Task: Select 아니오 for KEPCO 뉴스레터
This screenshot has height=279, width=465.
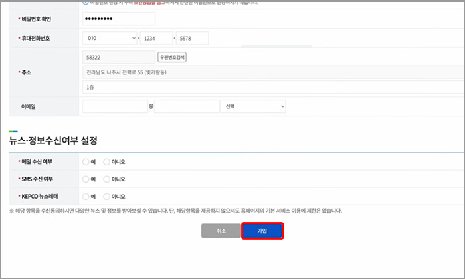Action: [x=106, y=196]
